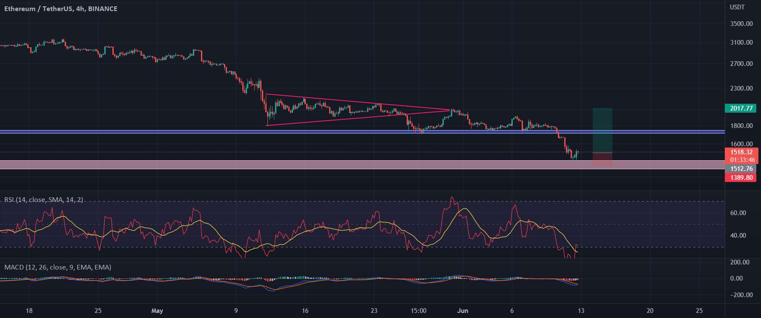Click the 3100.00 price axis value
This screenshot has height=318, width=761.
pos(741,43)
